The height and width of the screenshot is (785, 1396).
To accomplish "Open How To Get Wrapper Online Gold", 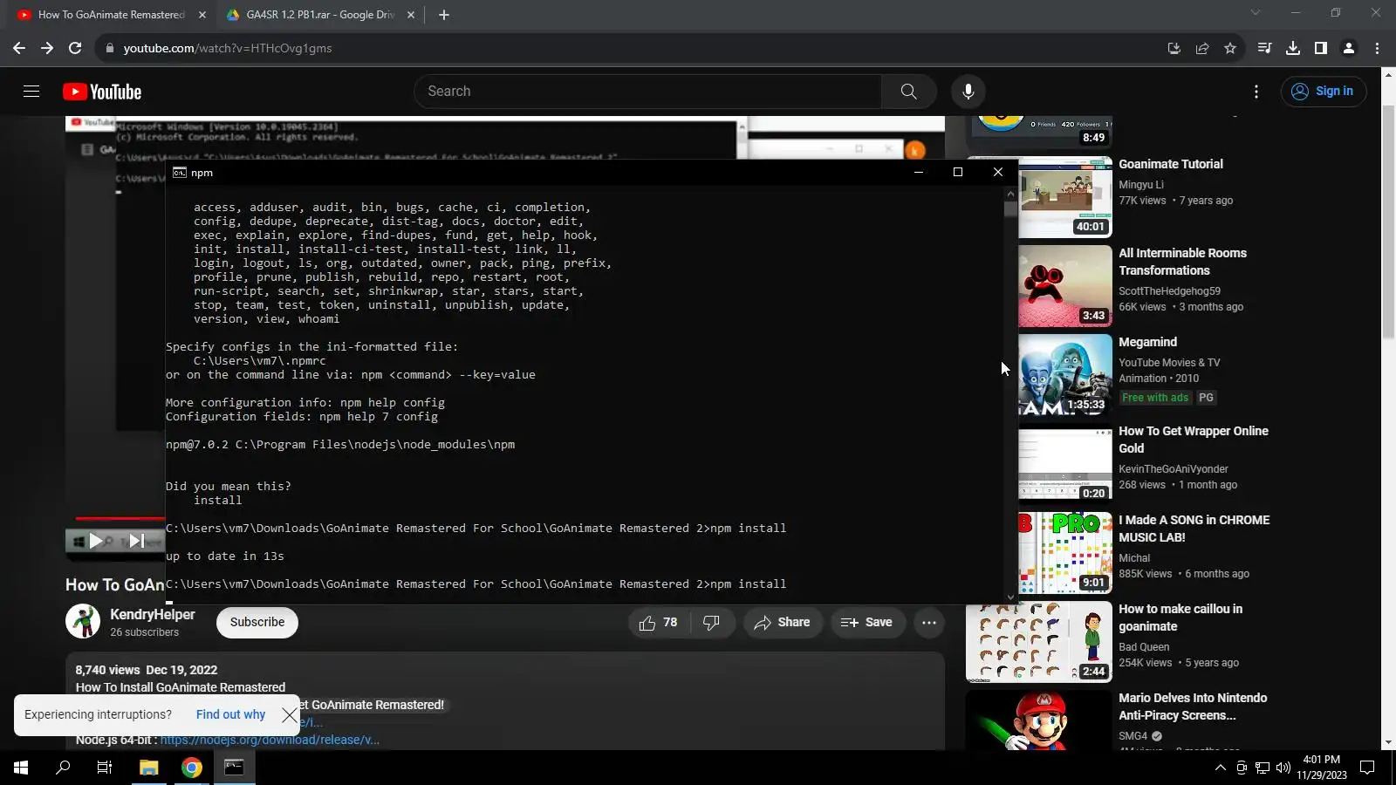I will (1194, 440).
